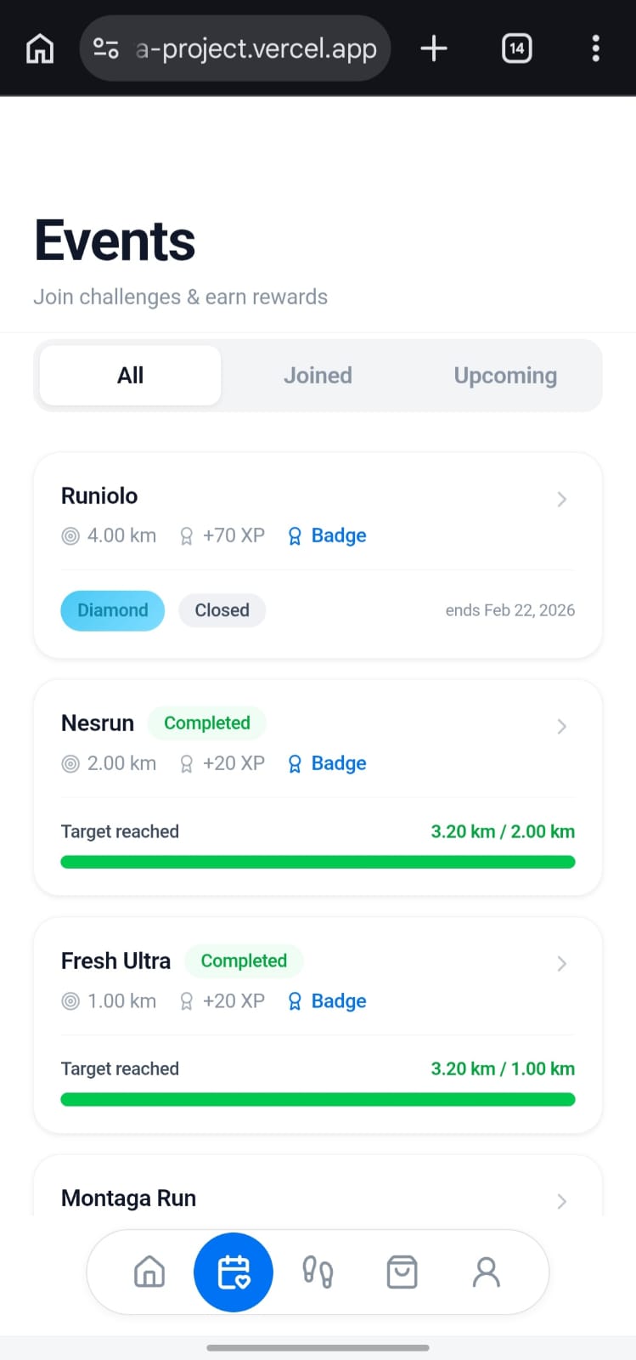636x1360 pixels.
Task: Tap the browser address bar URL
Action: tap(256, 48)
